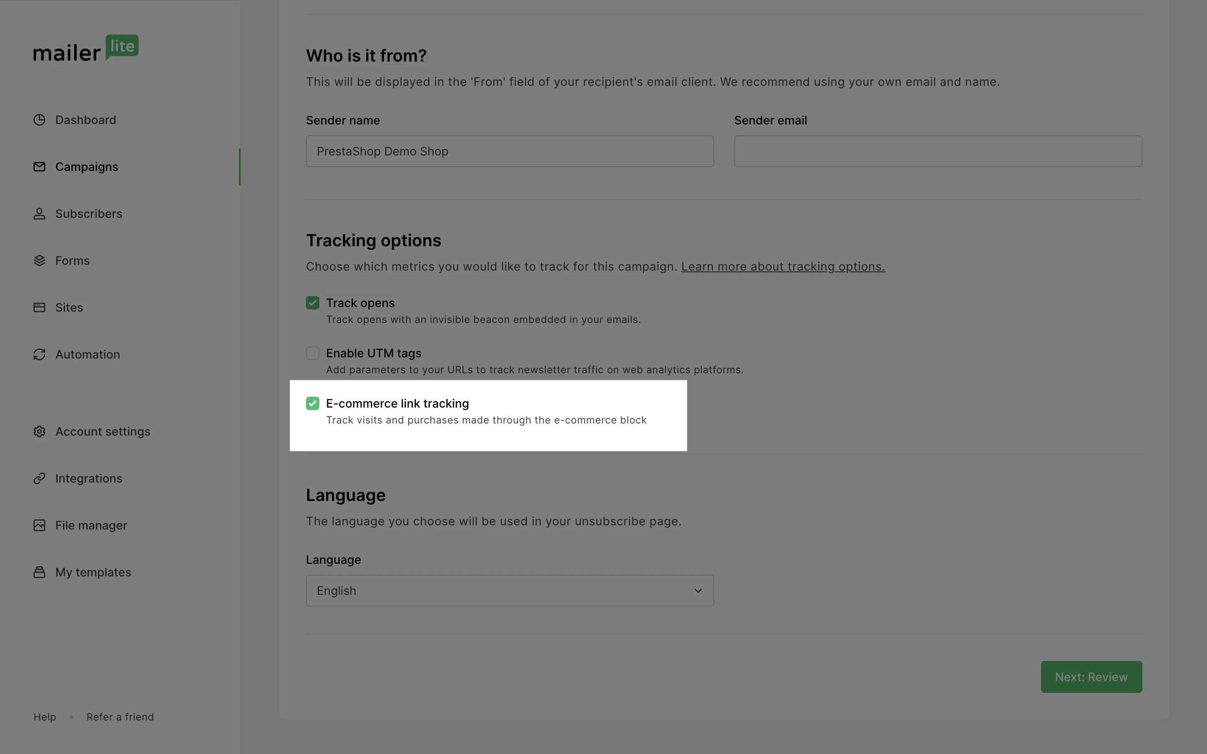Click the File manager image icon
This screenshot has width=1207, height=754.
(x=39, y=525)
